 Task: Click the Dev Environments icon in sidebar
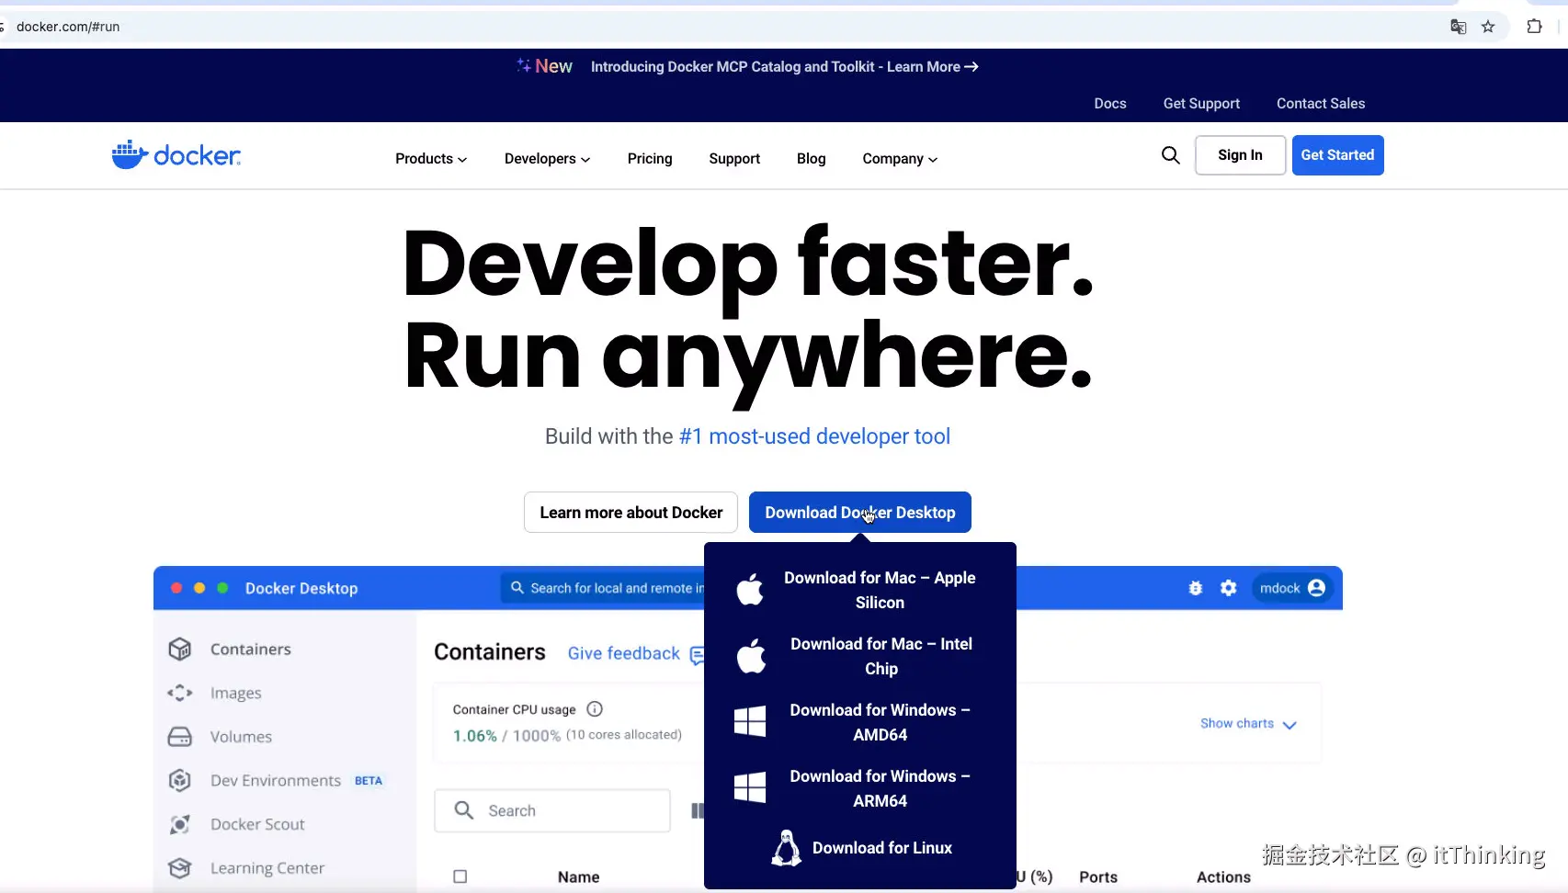[x=180, y=781]
